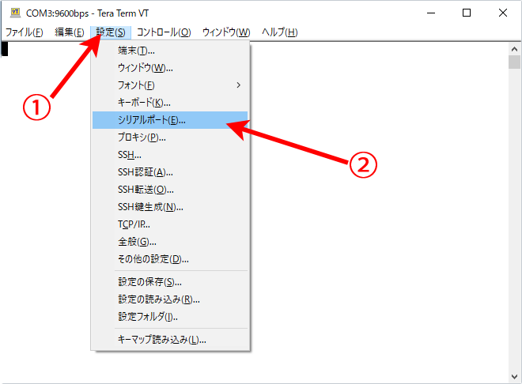
Task: Select 端末(T)... from the settings menu
Action: pyautogui.click(x=136, y=51)
